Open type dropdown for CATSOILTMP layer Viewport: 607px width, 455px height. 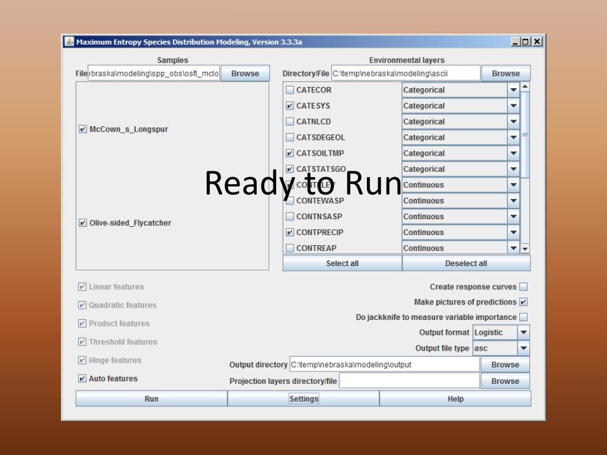513,153
